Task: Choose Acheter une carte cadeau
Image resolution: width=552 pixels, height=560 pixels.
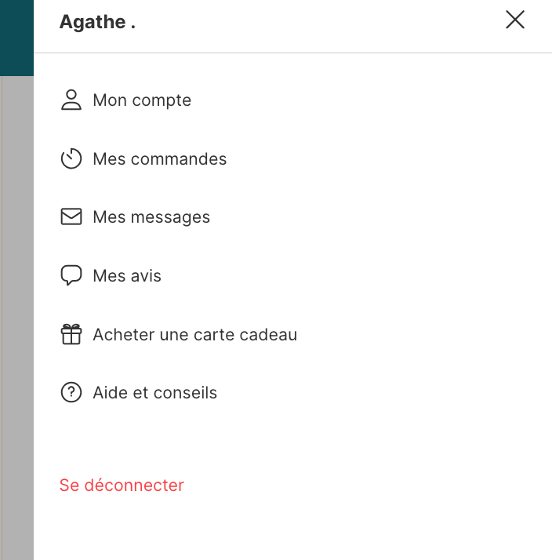Action: (x=194, y=335)
